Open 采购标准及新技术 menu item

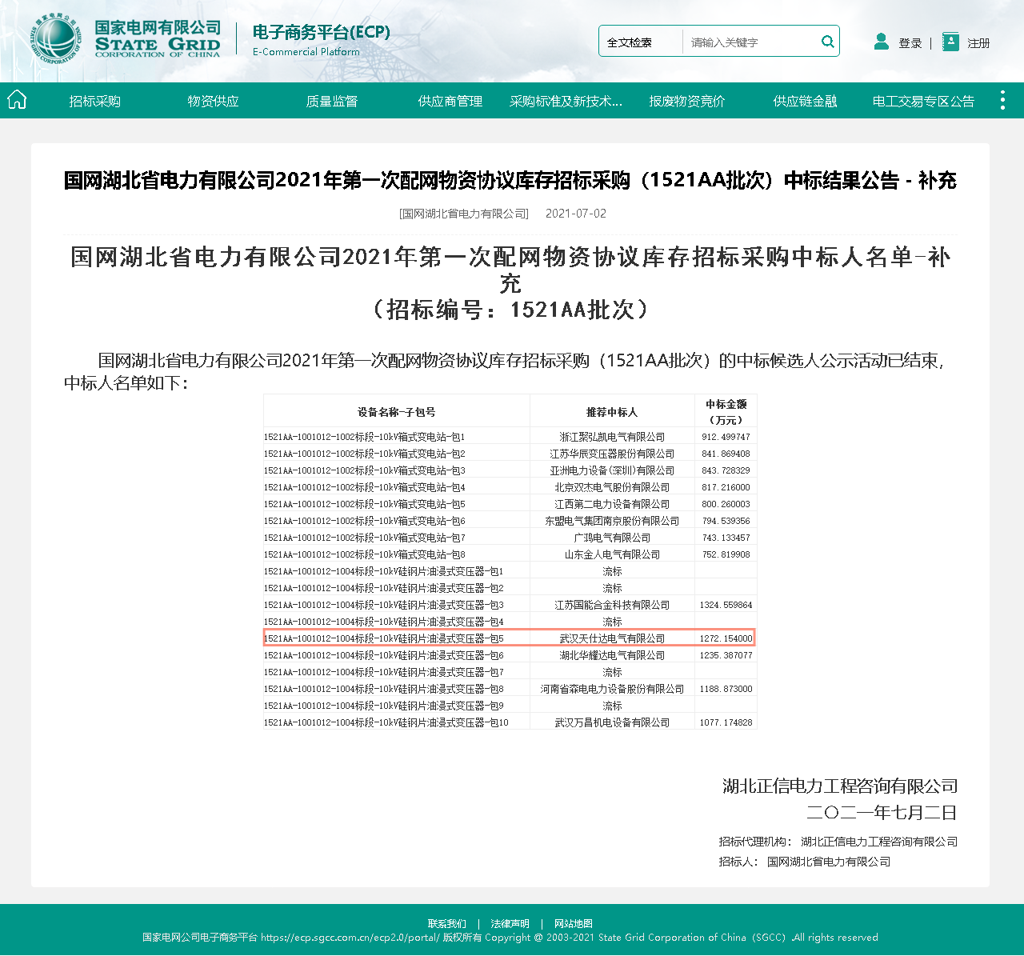tap(566, 101)
